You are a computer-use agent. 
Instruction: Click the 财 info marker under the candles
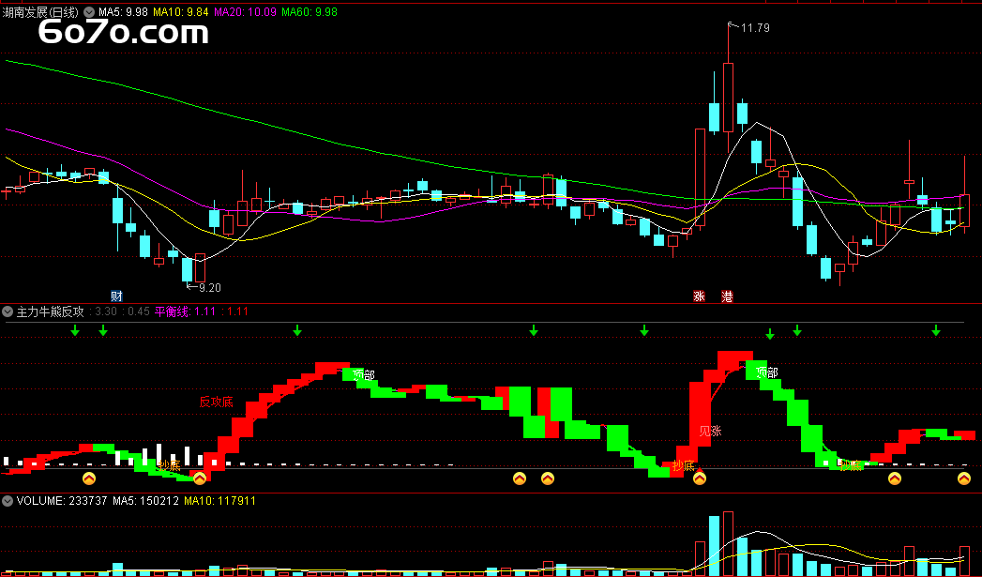point(116,296)
